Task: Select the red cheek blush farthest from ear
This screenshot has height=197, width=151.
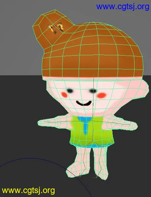Action: coord(64,95)
